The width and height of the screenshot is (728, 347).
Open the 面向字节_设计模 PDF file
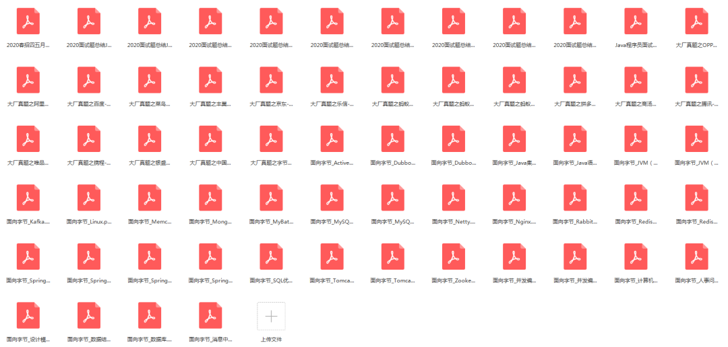[28, 315]
